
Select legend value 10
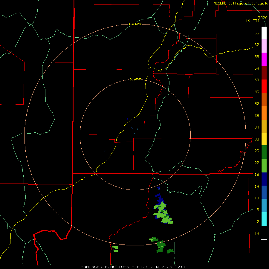[257, 198]
